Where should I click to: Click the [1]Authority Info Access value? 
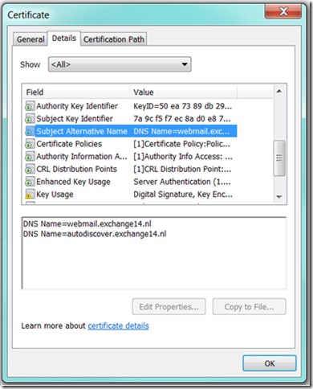(x=183, y=157)
